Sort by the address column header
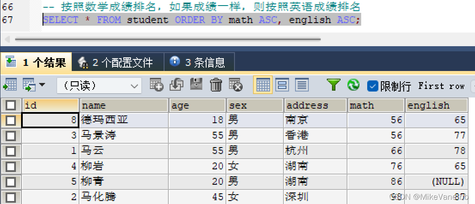 pyautogui.click(x=315, y=105)
